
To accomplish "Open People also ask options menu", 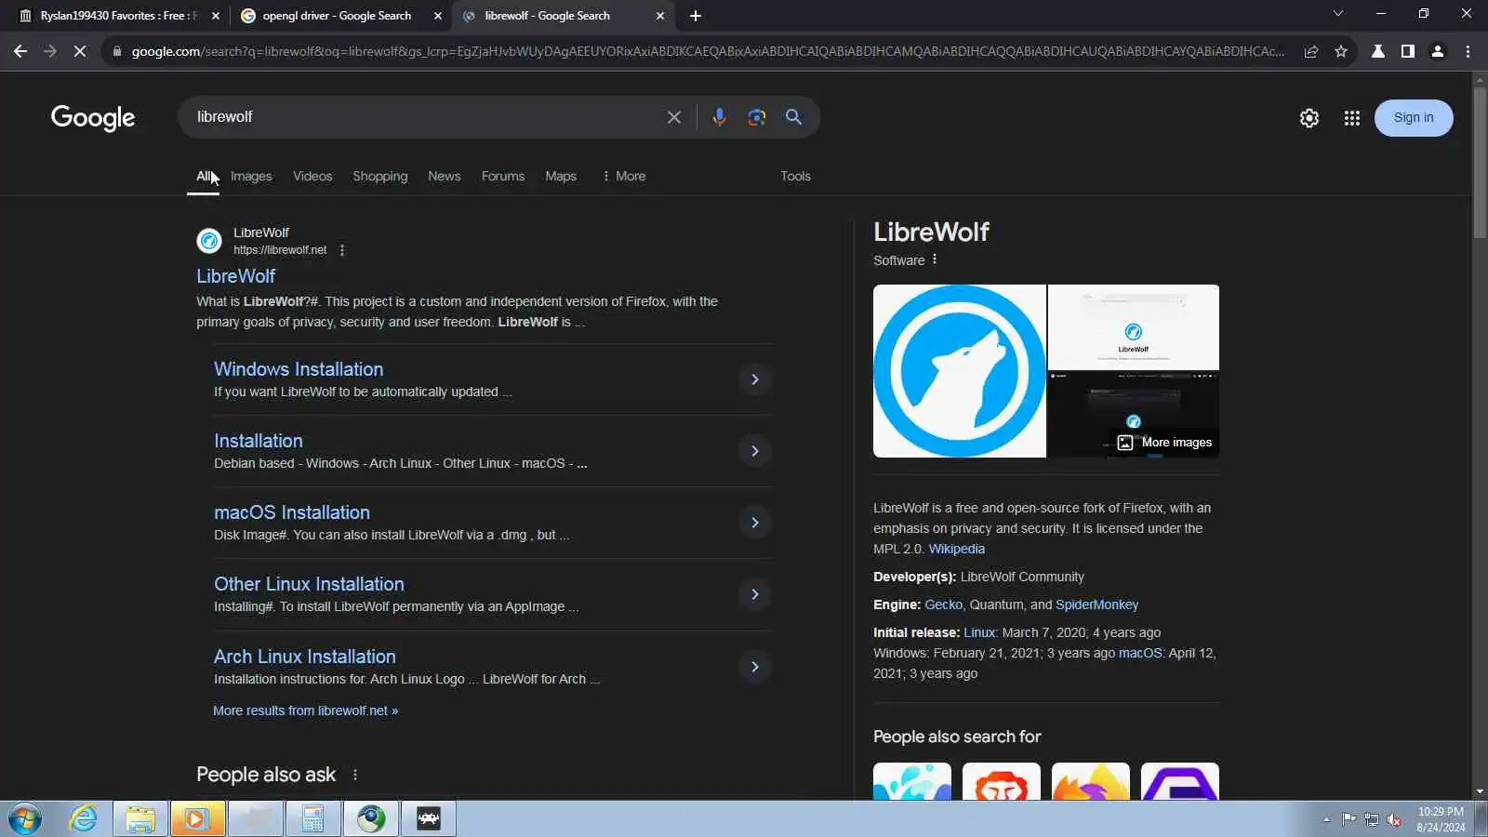I will (x=354, y=775).
